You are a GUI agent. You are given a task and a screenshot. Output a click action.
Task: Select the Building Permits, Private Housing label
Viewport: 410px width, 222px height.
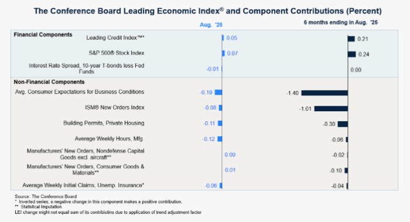click(x=104, y=123)
